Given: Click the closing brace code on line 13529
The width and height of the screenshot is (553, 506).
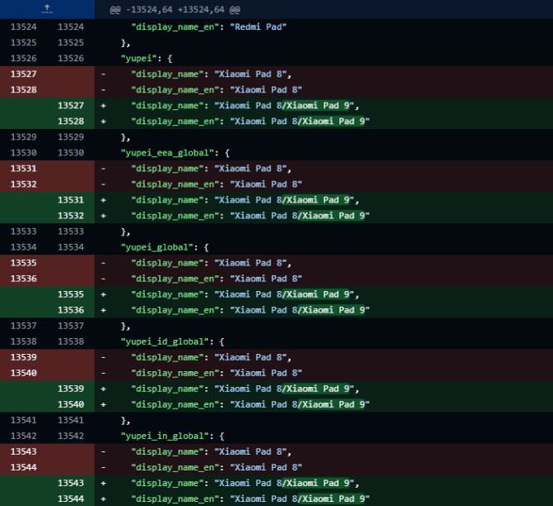Looking at the screenshot, I should click(x=126, y=137).
